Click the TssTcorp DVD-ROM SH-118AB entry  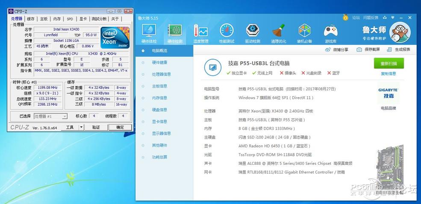click(275, 155)
